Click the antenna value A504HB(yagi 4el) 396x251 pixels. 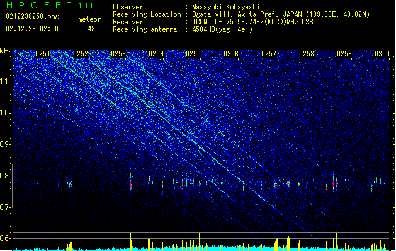coord(222,29)
